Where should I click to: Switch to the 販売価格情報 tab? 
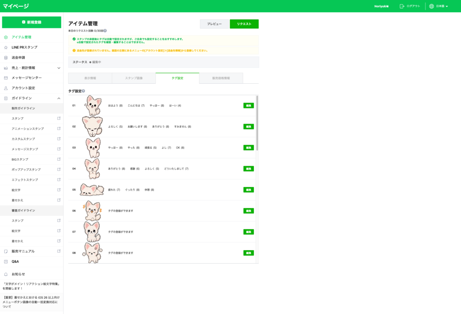pyautogui.click(x=221, y=78)
